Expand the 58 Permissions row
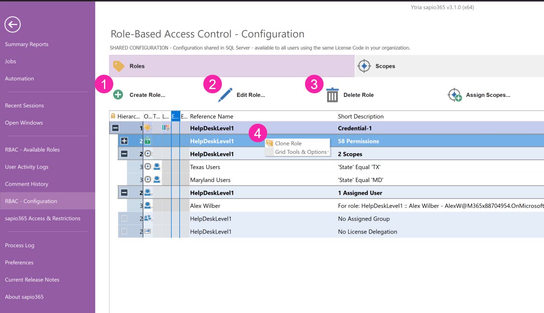The width and height of the screenshot is (544, 313). [x=124, y=141]
